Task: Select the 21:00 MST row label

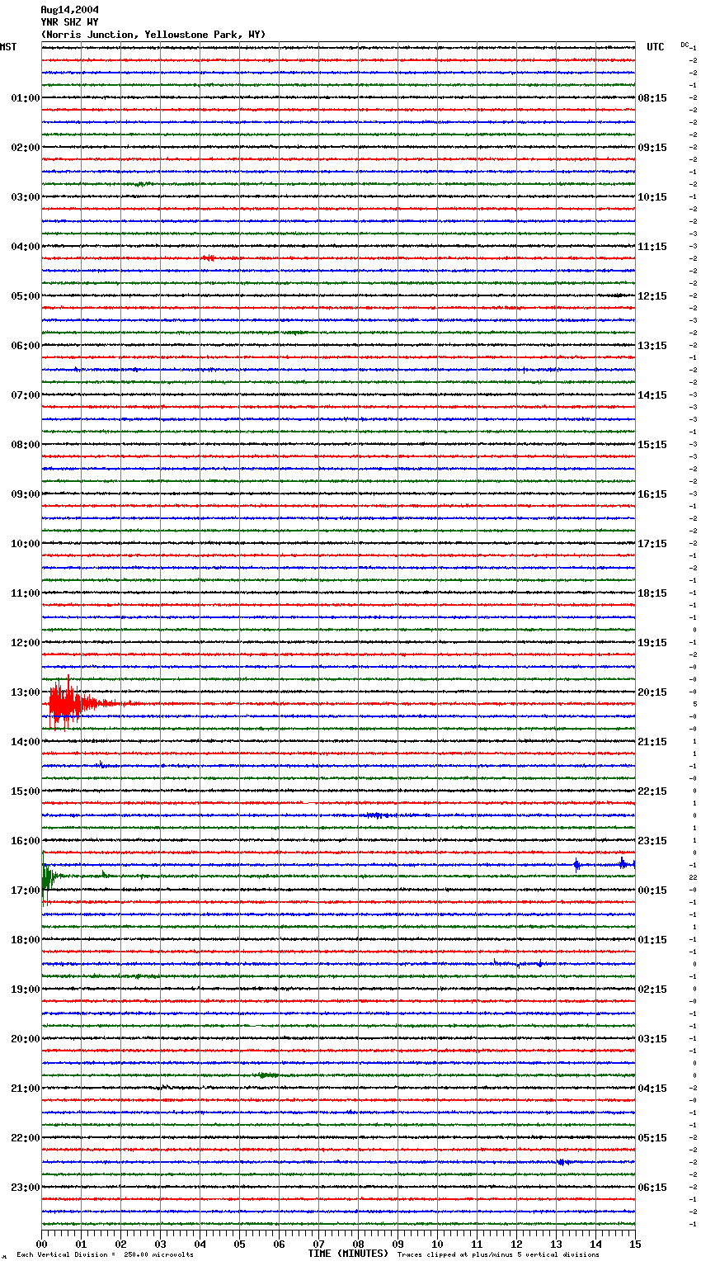Action: point(26,1089)
